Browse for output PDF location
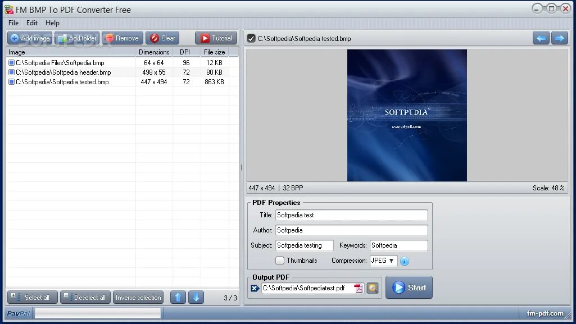576x324 pixels. (x=373, y=288)
